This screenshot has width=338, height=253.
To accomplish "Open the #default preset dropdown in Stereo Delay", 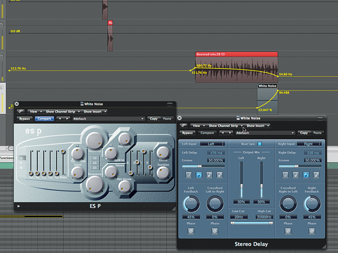I will (x=265, y=133).
